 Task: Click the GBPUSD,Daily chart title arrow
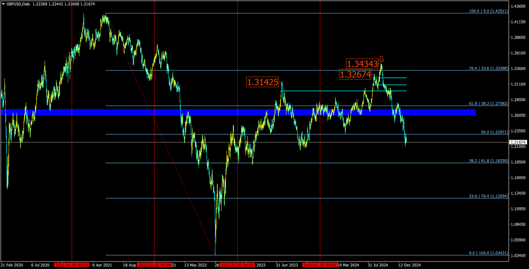point(3,4)
